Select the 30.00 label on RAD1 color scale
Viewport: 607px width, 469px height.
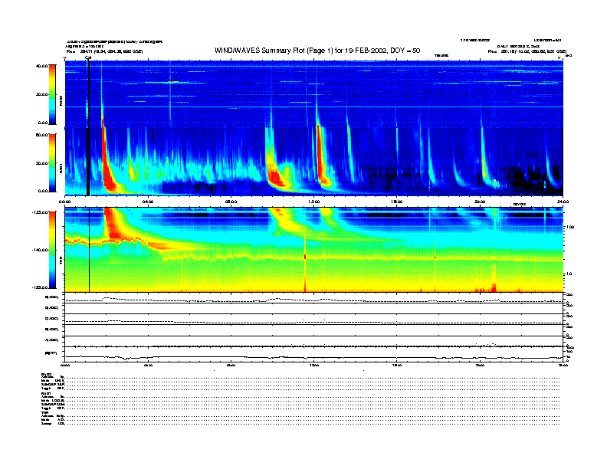[x=41, y=163]
